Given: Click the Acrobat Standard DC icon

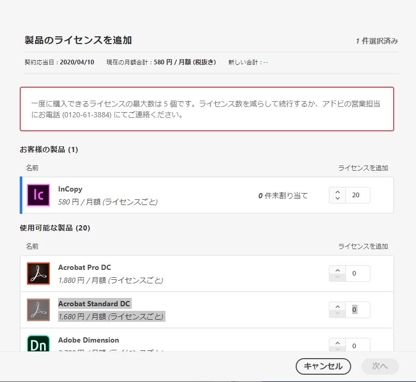Looking at the screenshot, I should point(38,310).
